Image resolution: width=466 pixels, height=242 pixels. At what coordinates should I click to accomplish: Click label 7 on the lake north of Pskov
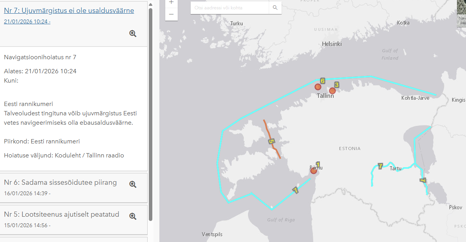tap(422, 180)
